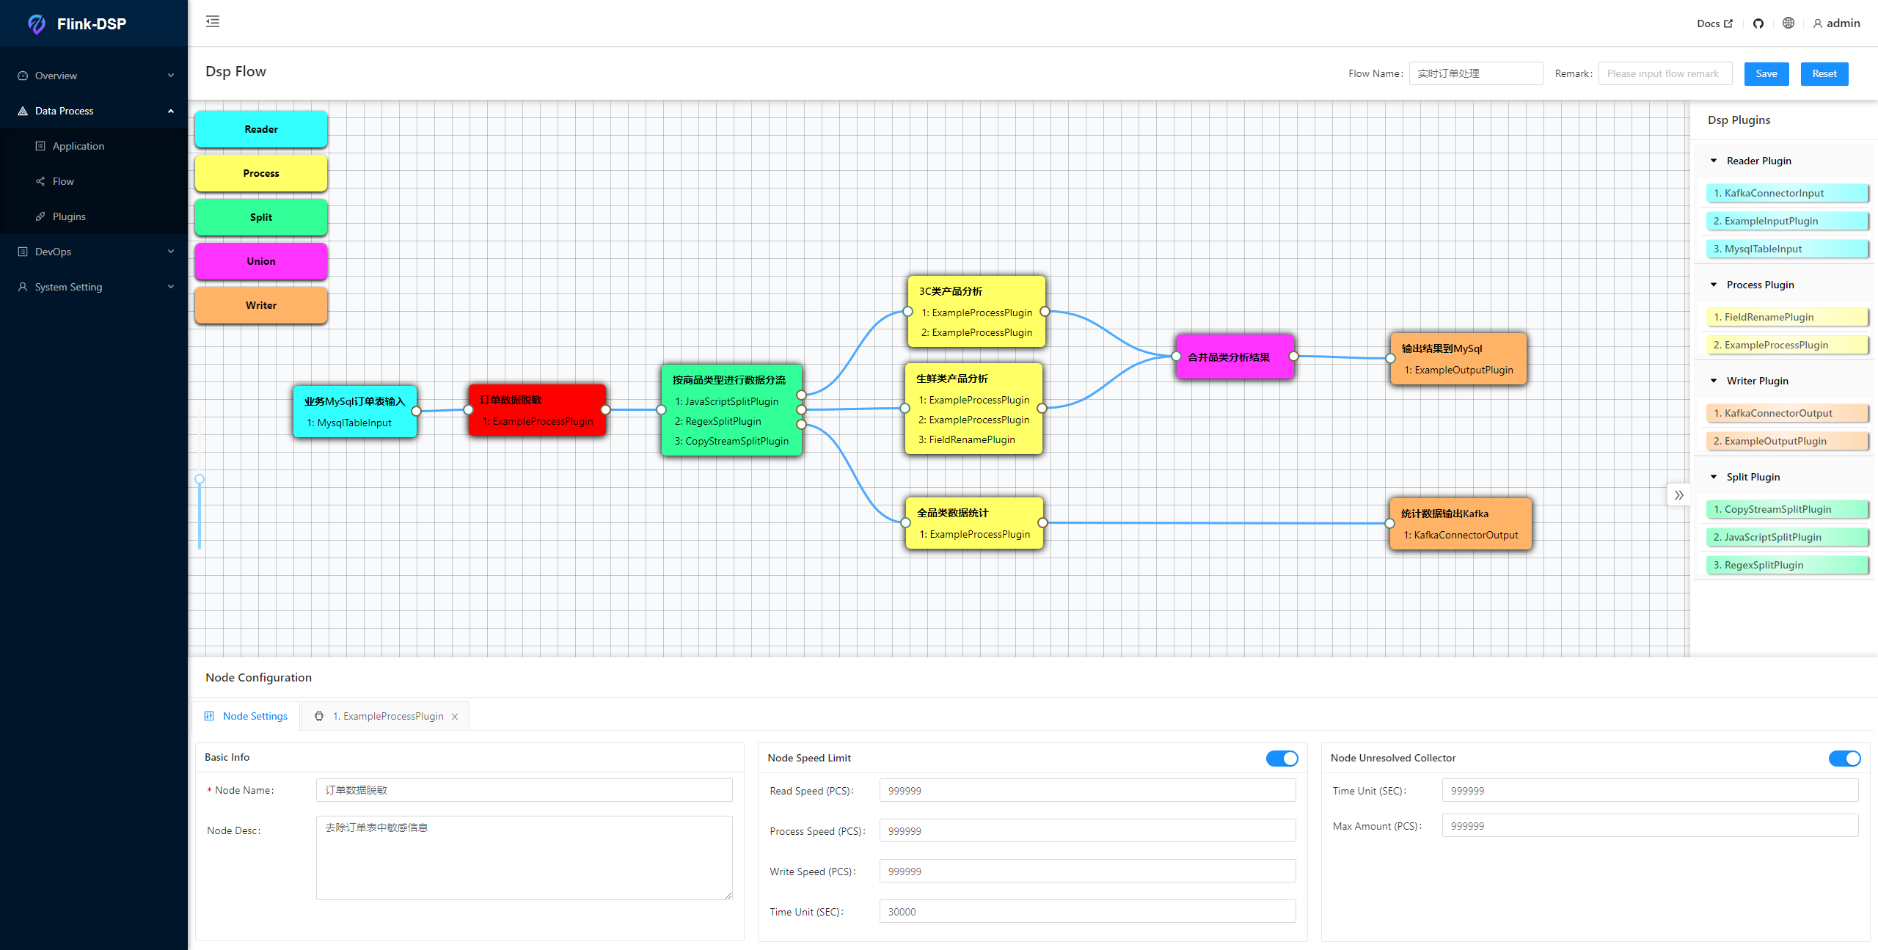The image size is (1878, 950).
Task: Collapse the Split Plugin section
Action: pos(1714,477)
